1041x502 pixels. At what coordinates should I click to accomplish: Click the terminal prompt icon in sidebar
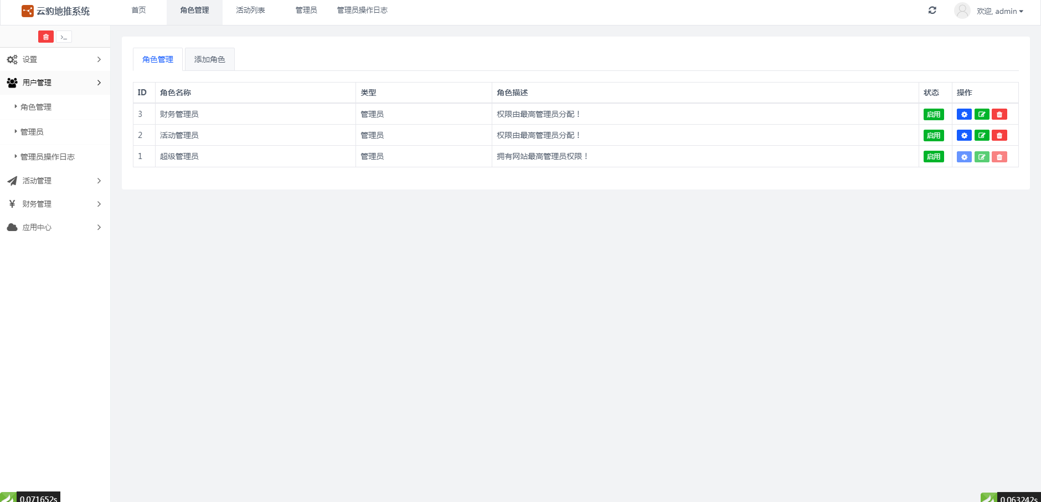click(x=64, y=37)
